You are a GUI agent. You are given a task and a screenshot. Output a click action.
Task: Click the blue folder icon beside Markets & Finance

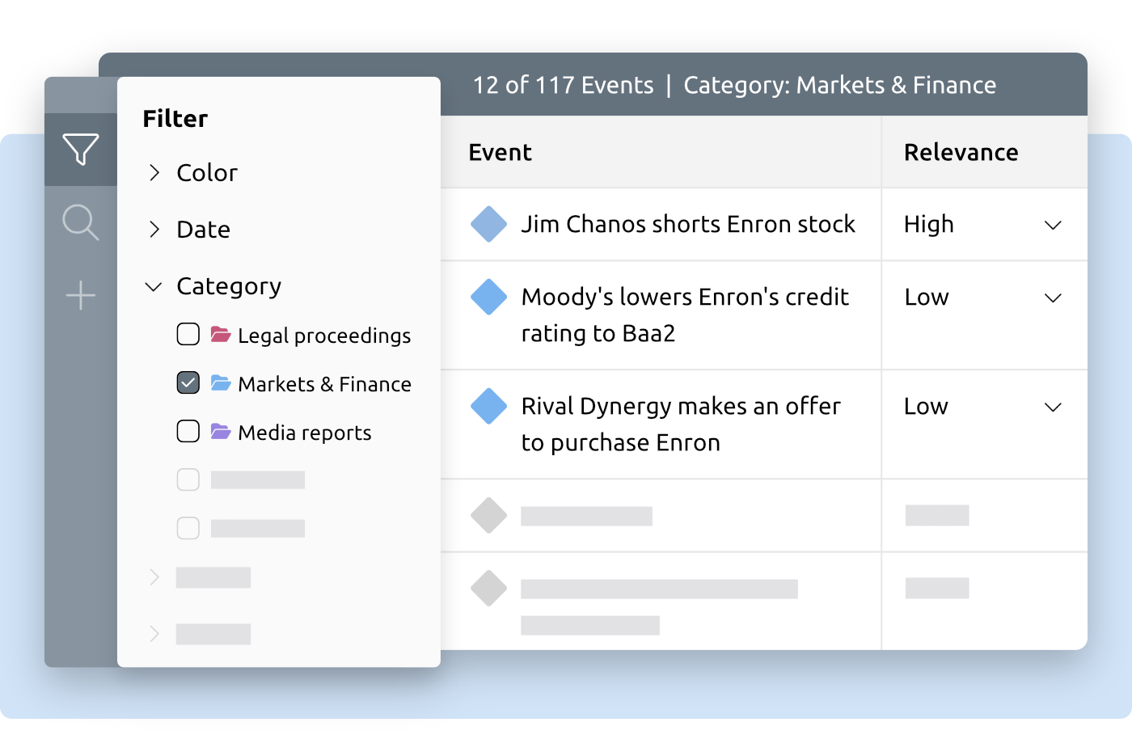220,382
